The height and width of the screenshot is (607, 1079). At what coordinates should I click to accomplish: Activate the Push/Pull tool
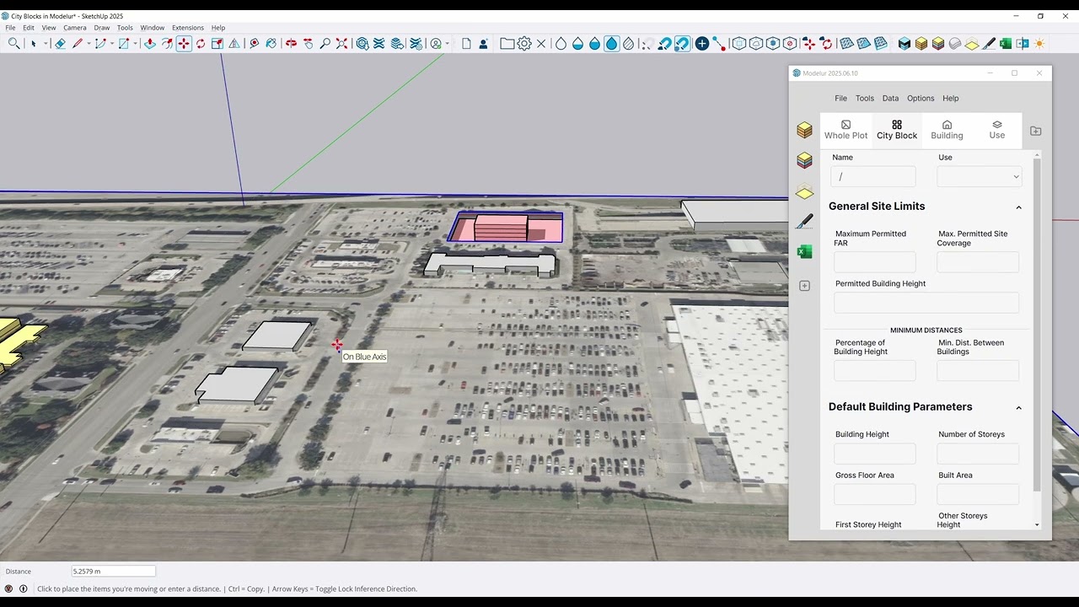pyautogui.click(x=149, y=44)
